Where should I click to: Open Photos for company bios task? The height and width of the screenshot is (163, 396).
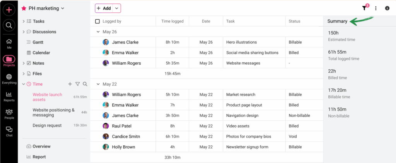coord(249,136)
